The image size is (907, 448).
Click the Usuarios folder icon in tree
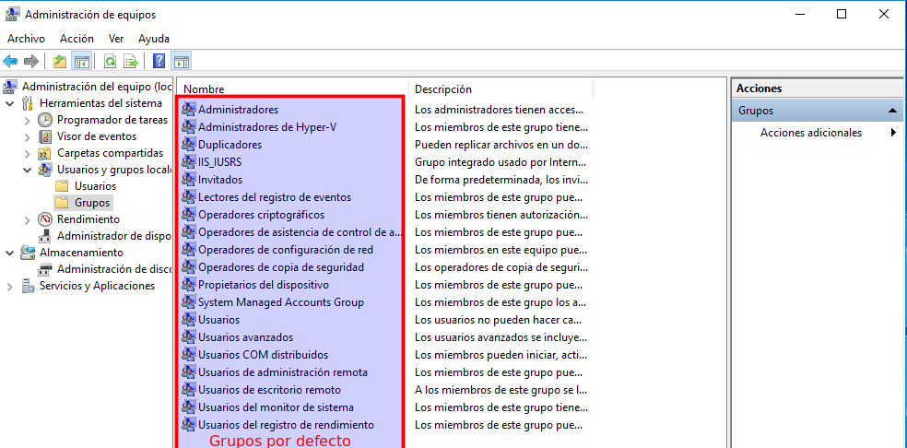click(62, 186)
